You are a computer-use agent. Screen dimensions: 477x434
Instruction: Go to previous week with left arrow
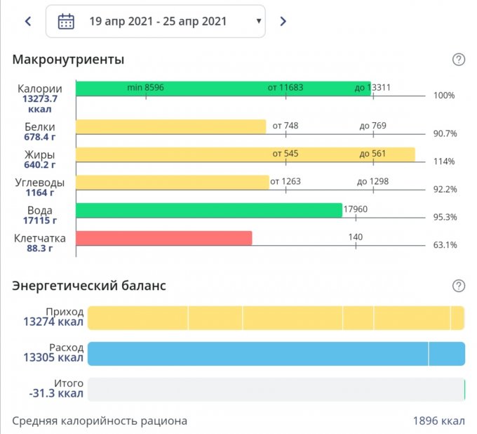[28, 21]
